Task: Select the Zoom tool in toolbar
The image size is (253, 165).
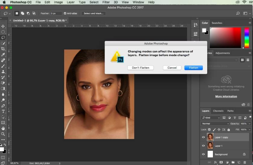Action: tap(3, 134)
